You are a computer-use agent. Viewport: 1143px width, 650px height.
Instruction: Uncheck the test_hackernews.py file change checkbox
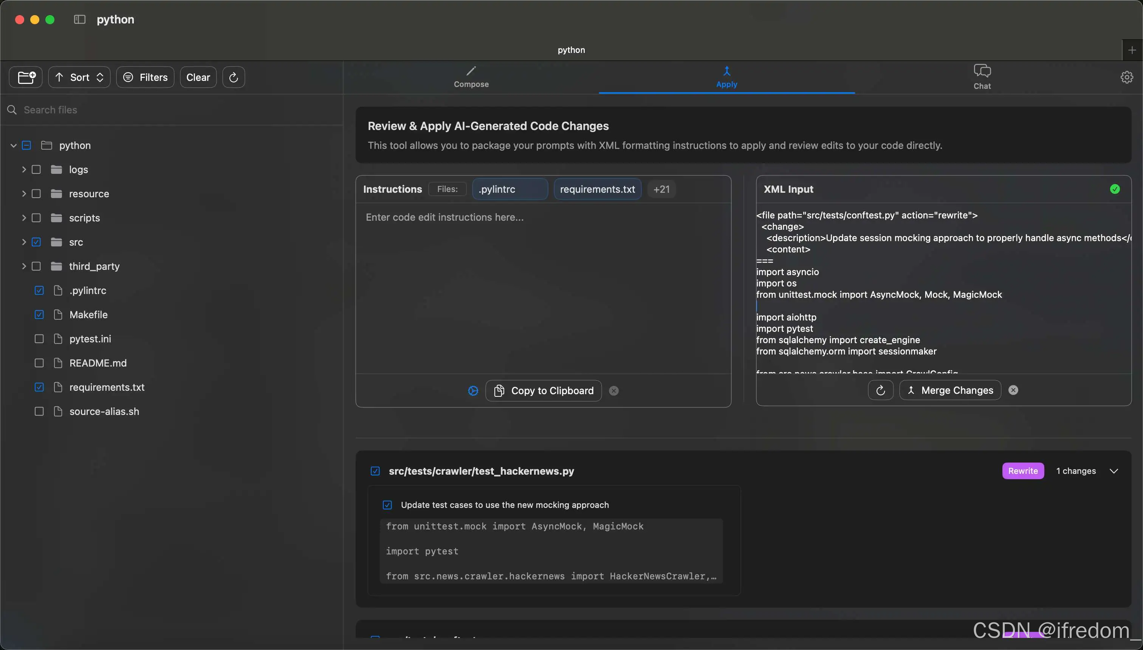click(x=375, y=471)
